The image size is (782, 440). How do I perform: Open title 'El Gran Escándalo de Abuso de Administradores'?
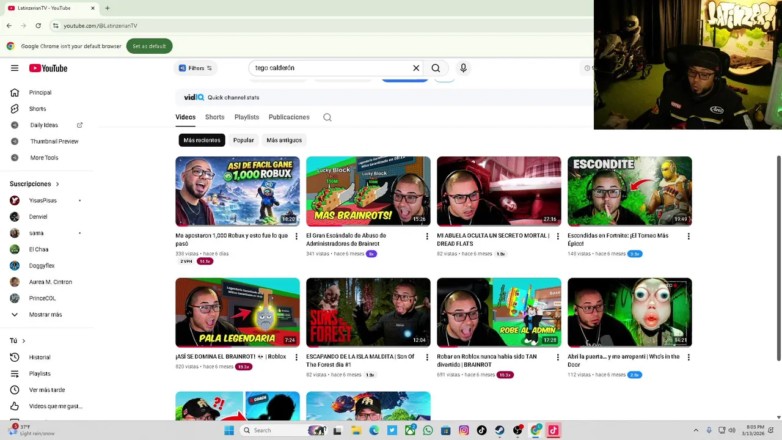(x=346, y=239)
